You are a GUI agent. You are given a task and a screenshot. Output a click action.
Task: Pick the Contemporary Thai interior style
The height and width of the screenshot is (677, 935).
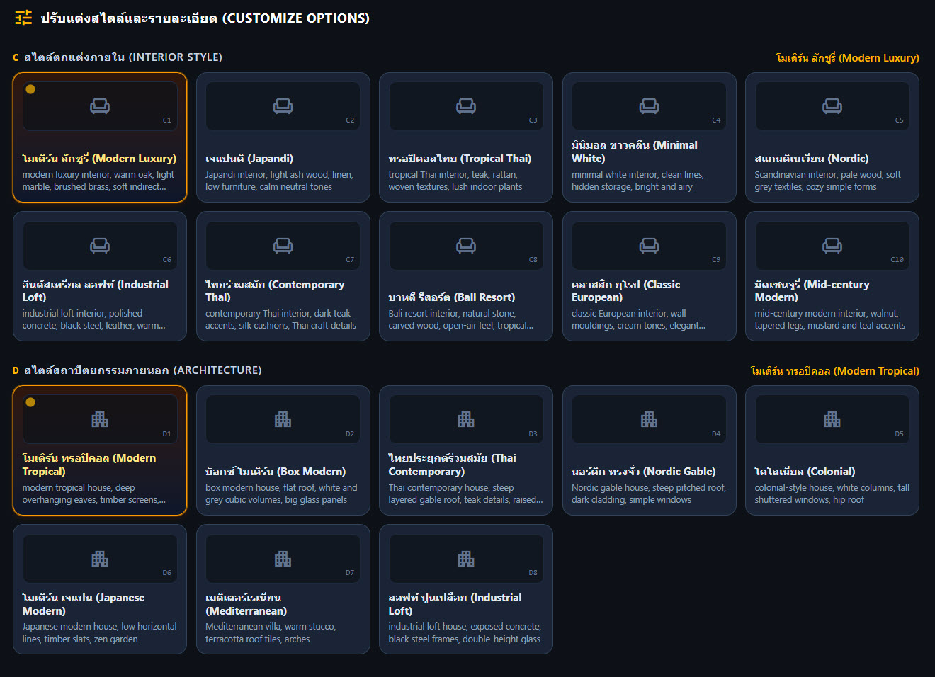[283, 276]
